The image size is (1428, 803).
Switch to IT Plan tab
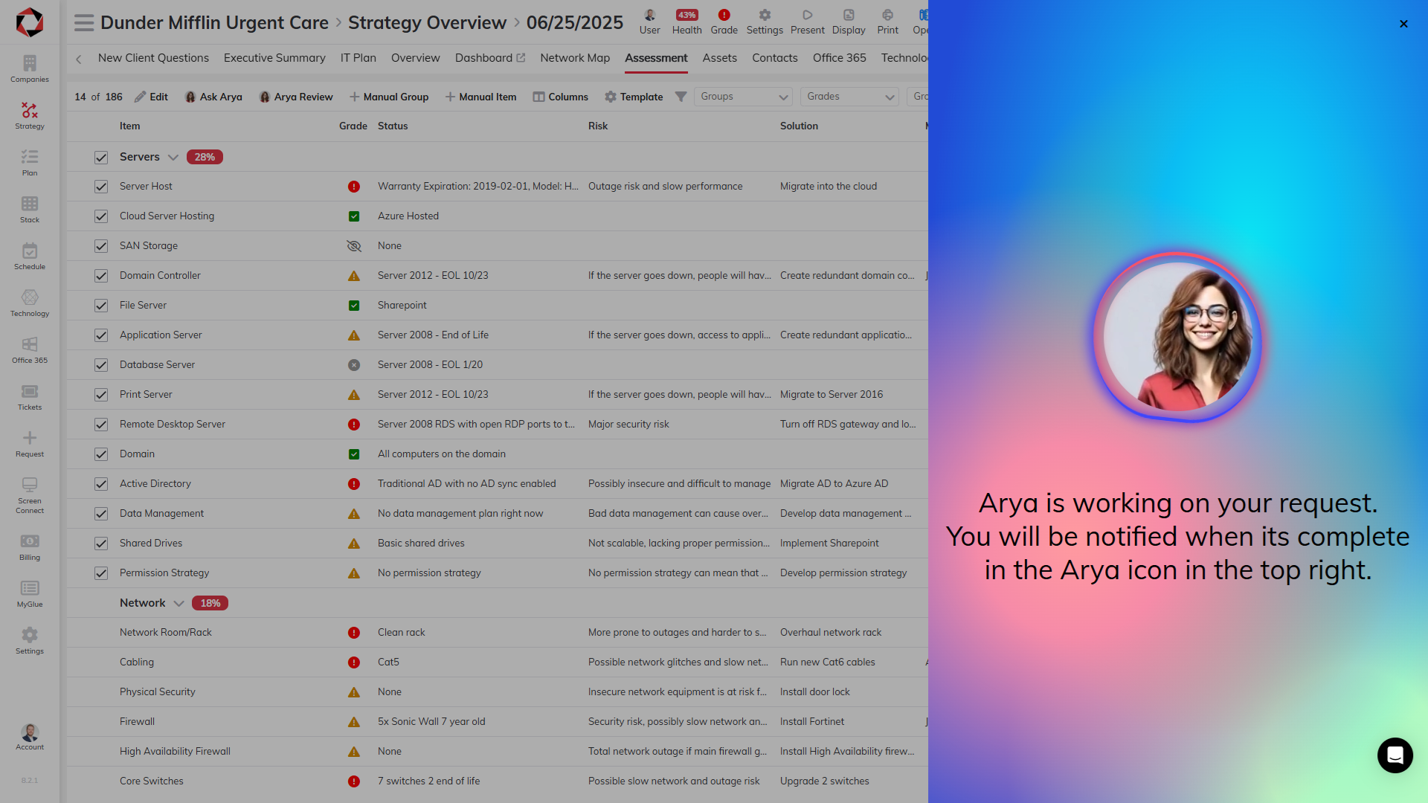(x=358, y=58)
